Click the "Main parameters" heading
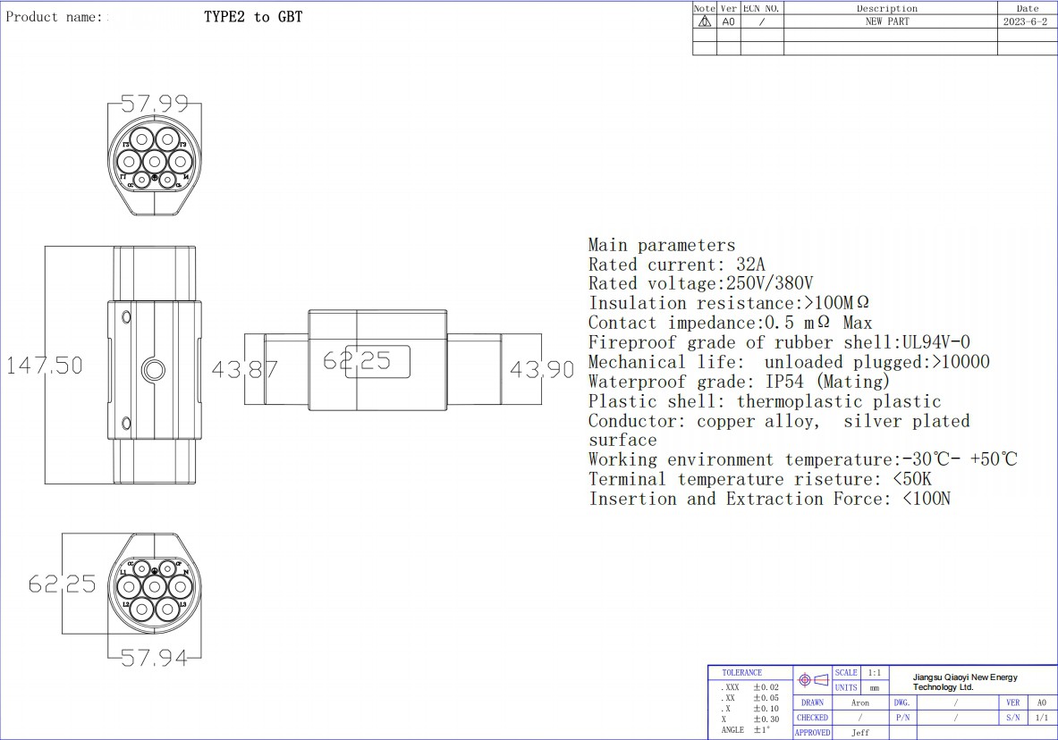 click(662, 245)
